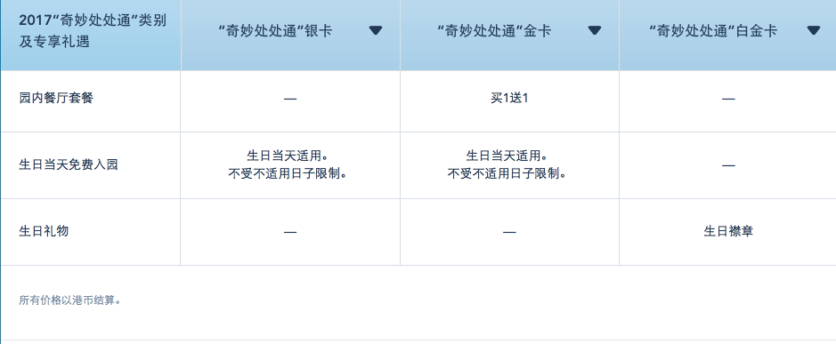Click 金卡 birthday free entry text

(x=509, y=164)
